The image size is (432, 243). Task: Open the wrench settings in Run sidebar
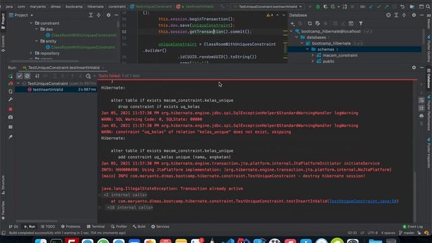pyautogui.click(x=11, y=99)
